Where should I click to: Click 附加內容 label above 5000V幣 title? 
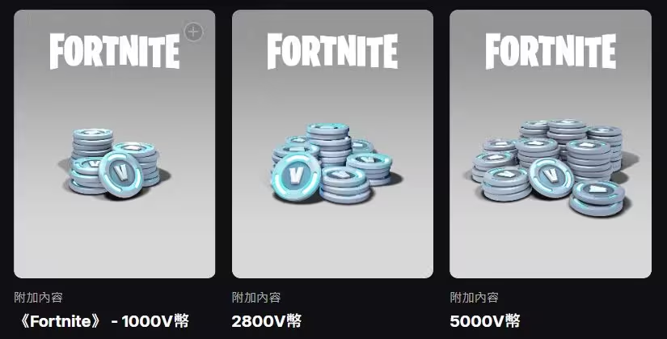[475, 297]
